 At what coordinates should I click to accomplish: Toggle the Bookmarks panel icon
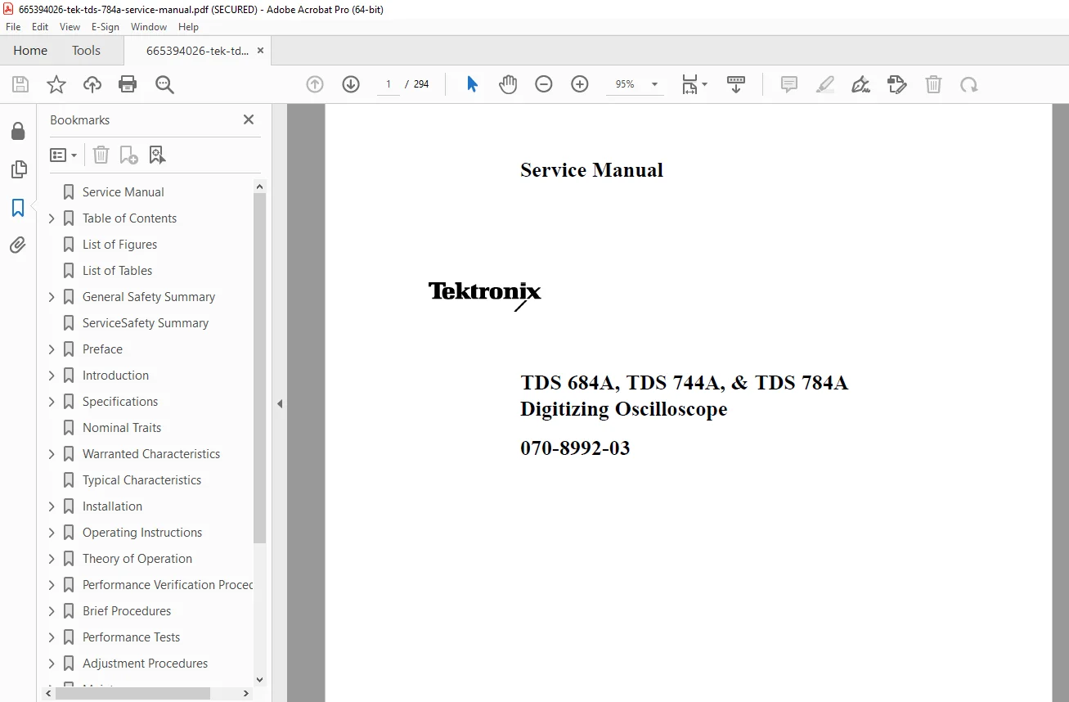pos(18,208)
